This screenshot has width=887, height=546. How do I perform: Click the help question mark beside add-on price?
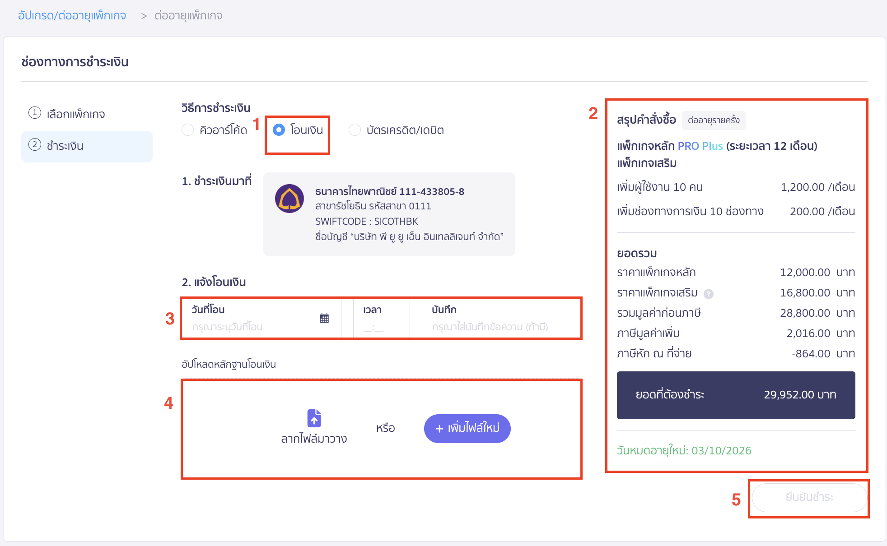pos(709,294)
